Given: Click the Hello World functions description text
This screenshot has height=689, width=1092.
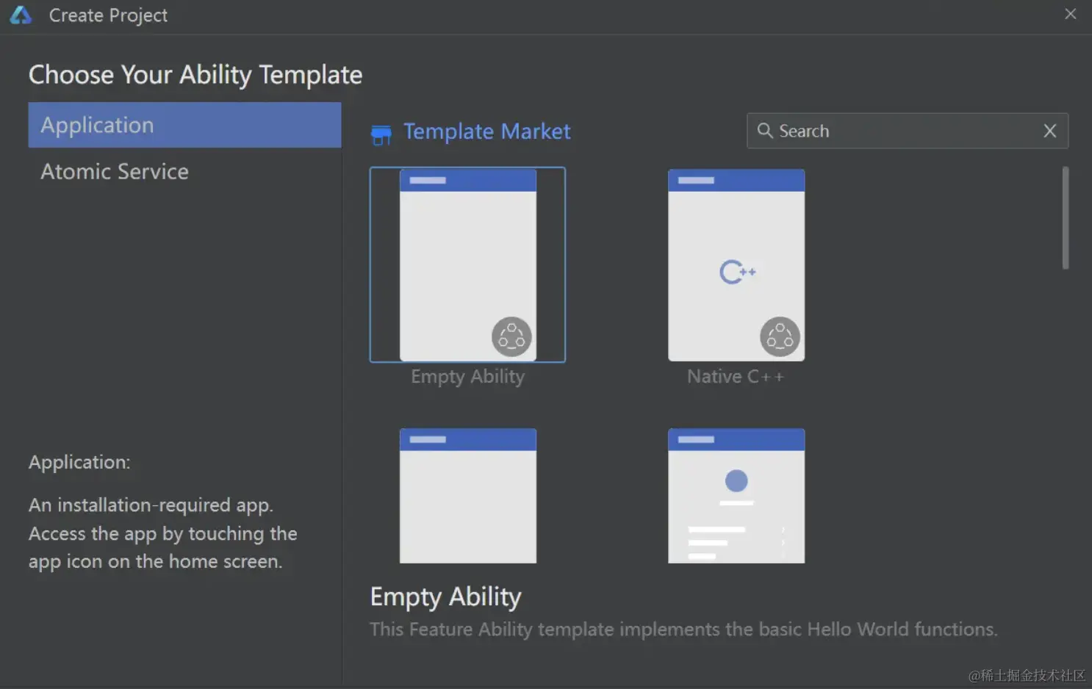Looking at the screenshot, I should point(683,630).
